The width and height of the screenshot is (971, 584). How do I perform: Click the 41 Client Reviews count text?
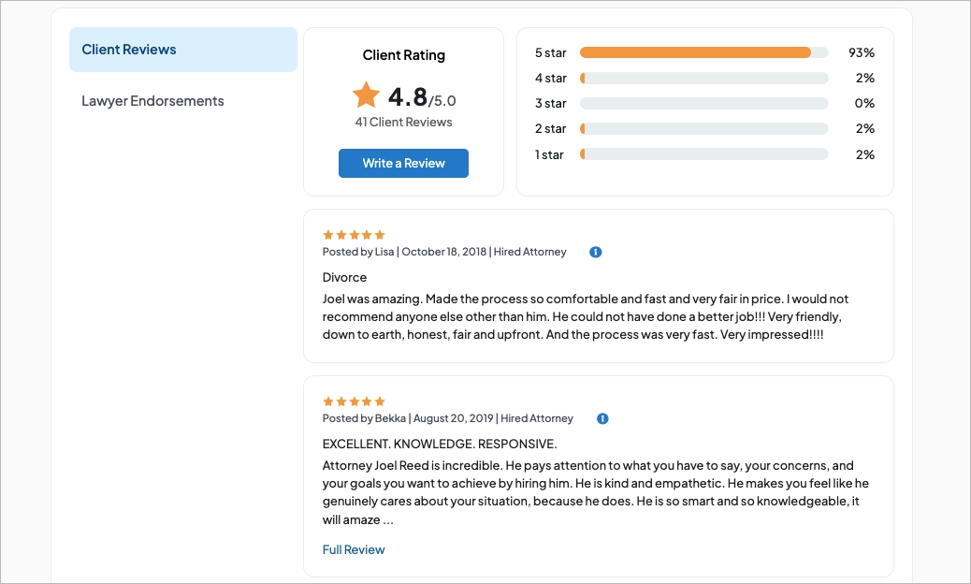tap(403, 122)
